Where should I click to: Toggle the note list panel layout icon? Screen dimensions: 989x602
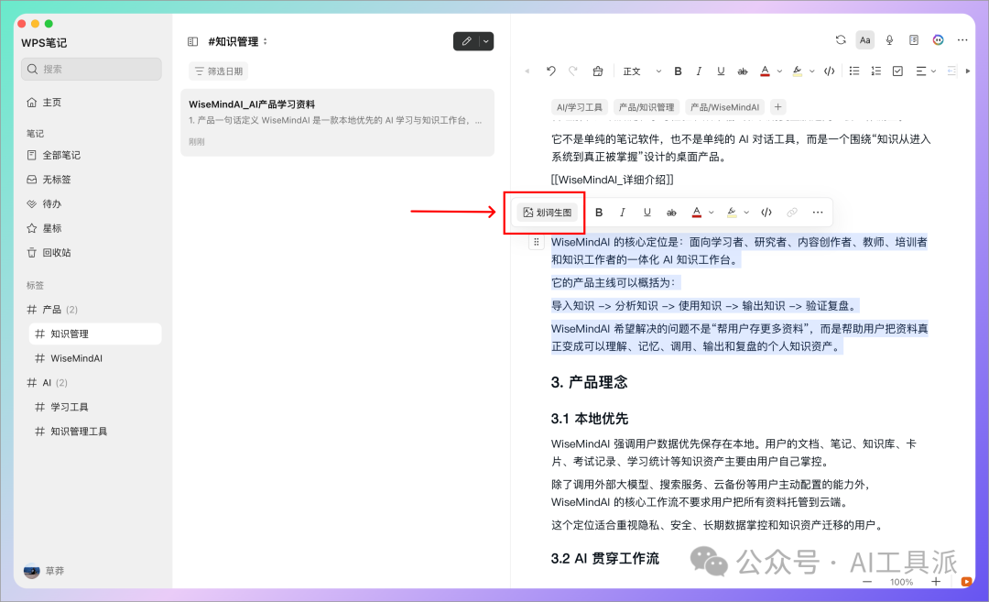[193, 41]
